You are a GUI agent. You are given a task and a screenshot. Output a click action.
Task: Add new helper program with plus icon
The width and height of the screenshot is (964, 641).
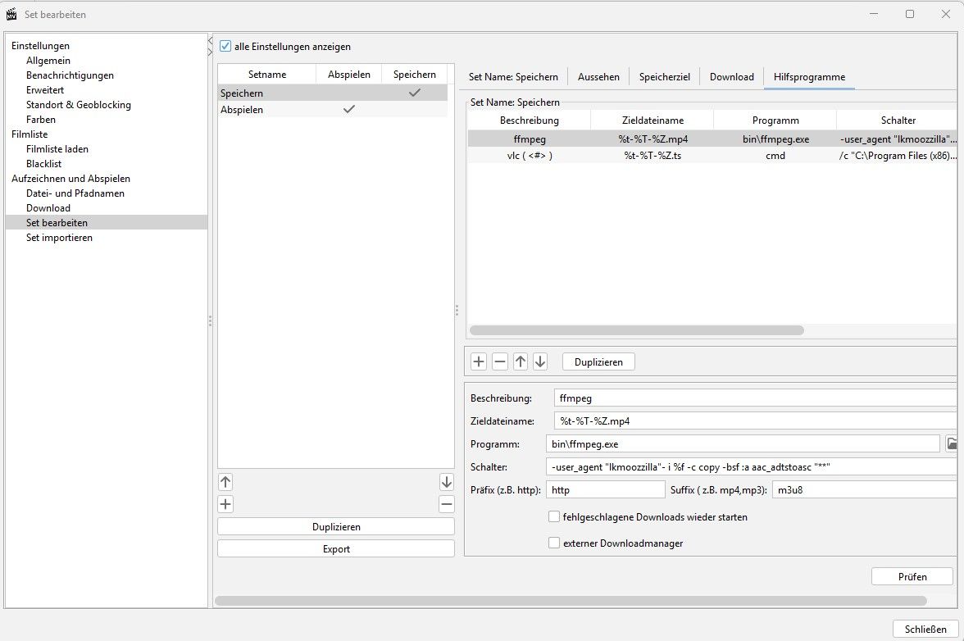[x=479, y=361]
